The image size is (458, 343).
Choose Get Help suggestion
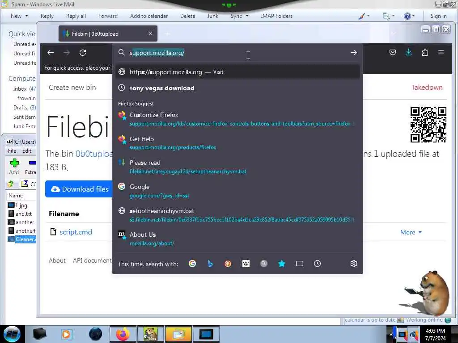coord(237,143)
